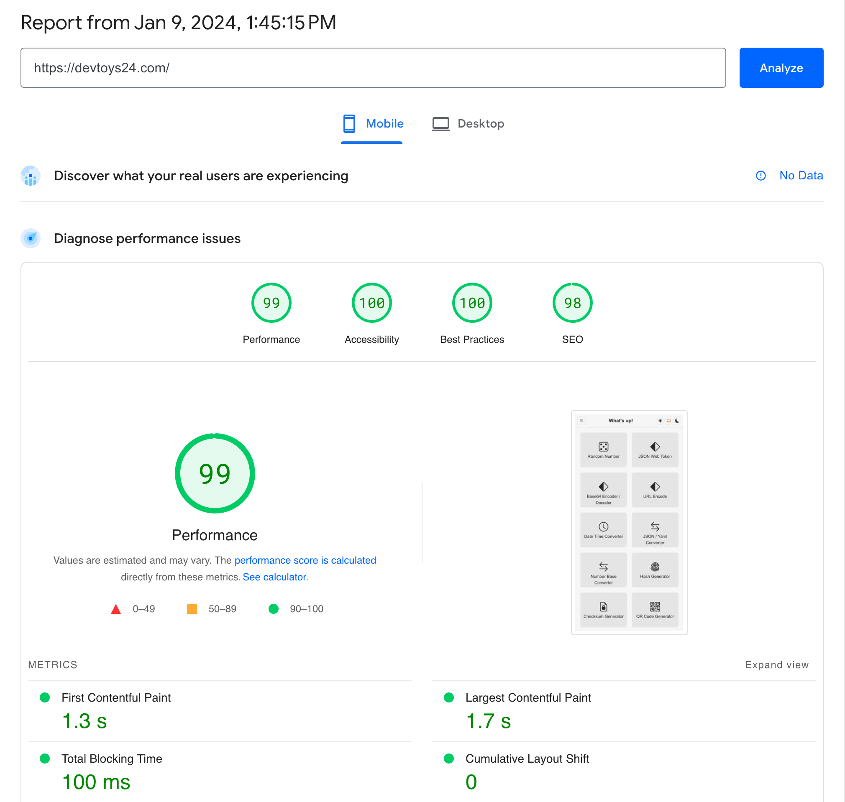The image size is (845, 802).
Task: Open the See calculator link
Action: pos(275,577)
